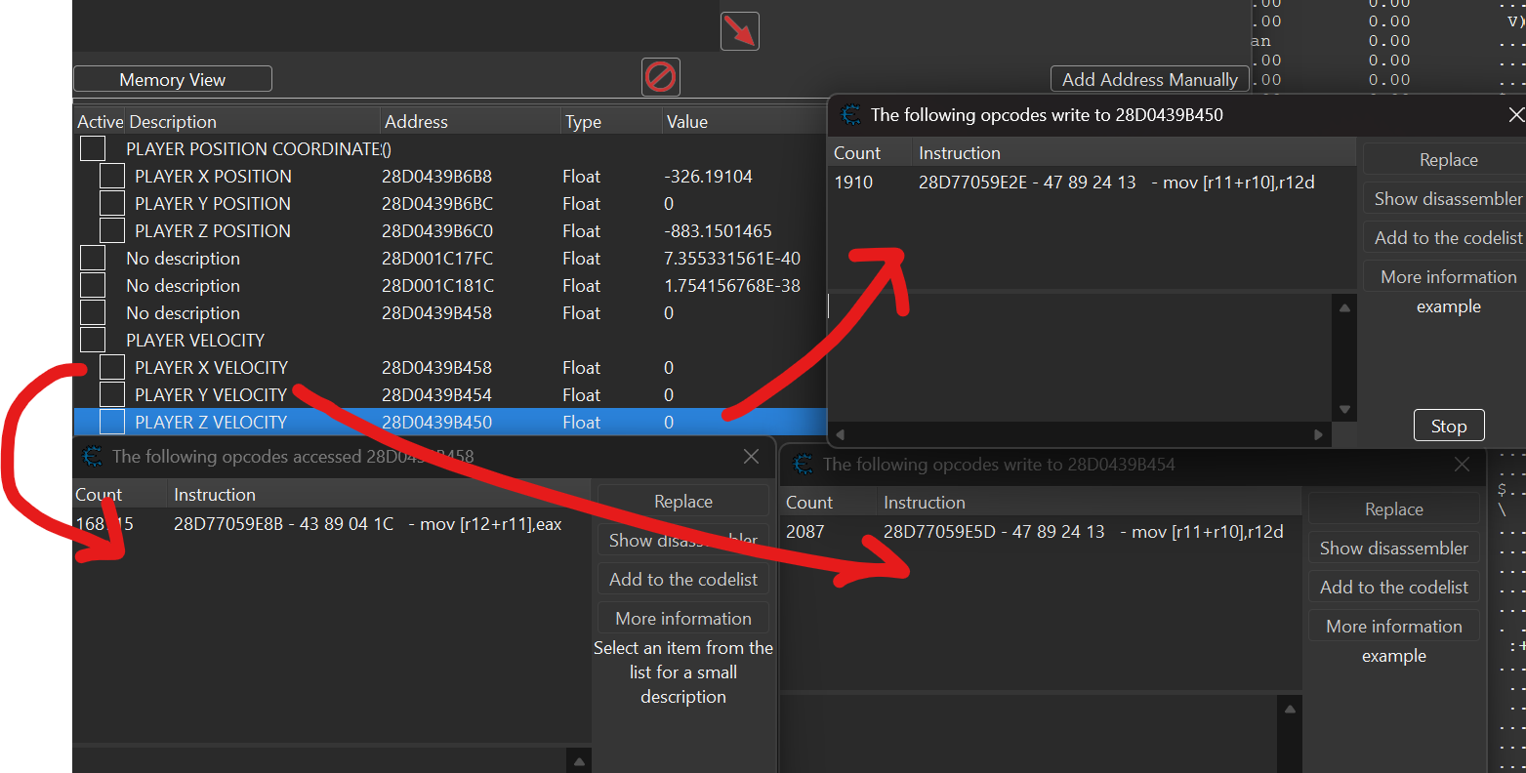Click Replace in 28D0439B450 write window
The width and height of the screenshot is (1526, 773).
pos(1448,160)
